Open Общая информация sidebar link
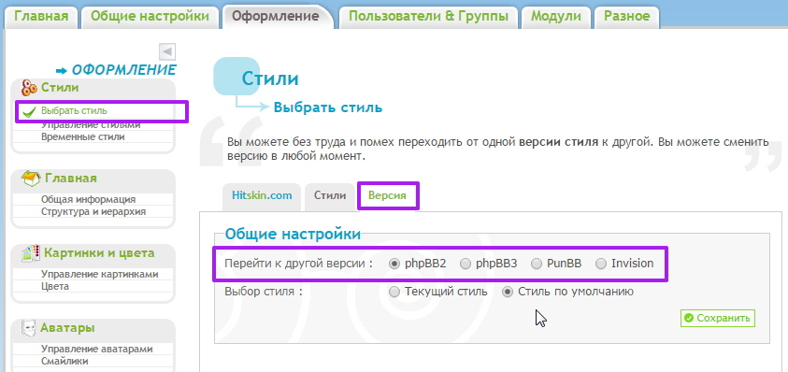The height and width of the screenshot is (372, 788). pos(89,200)
